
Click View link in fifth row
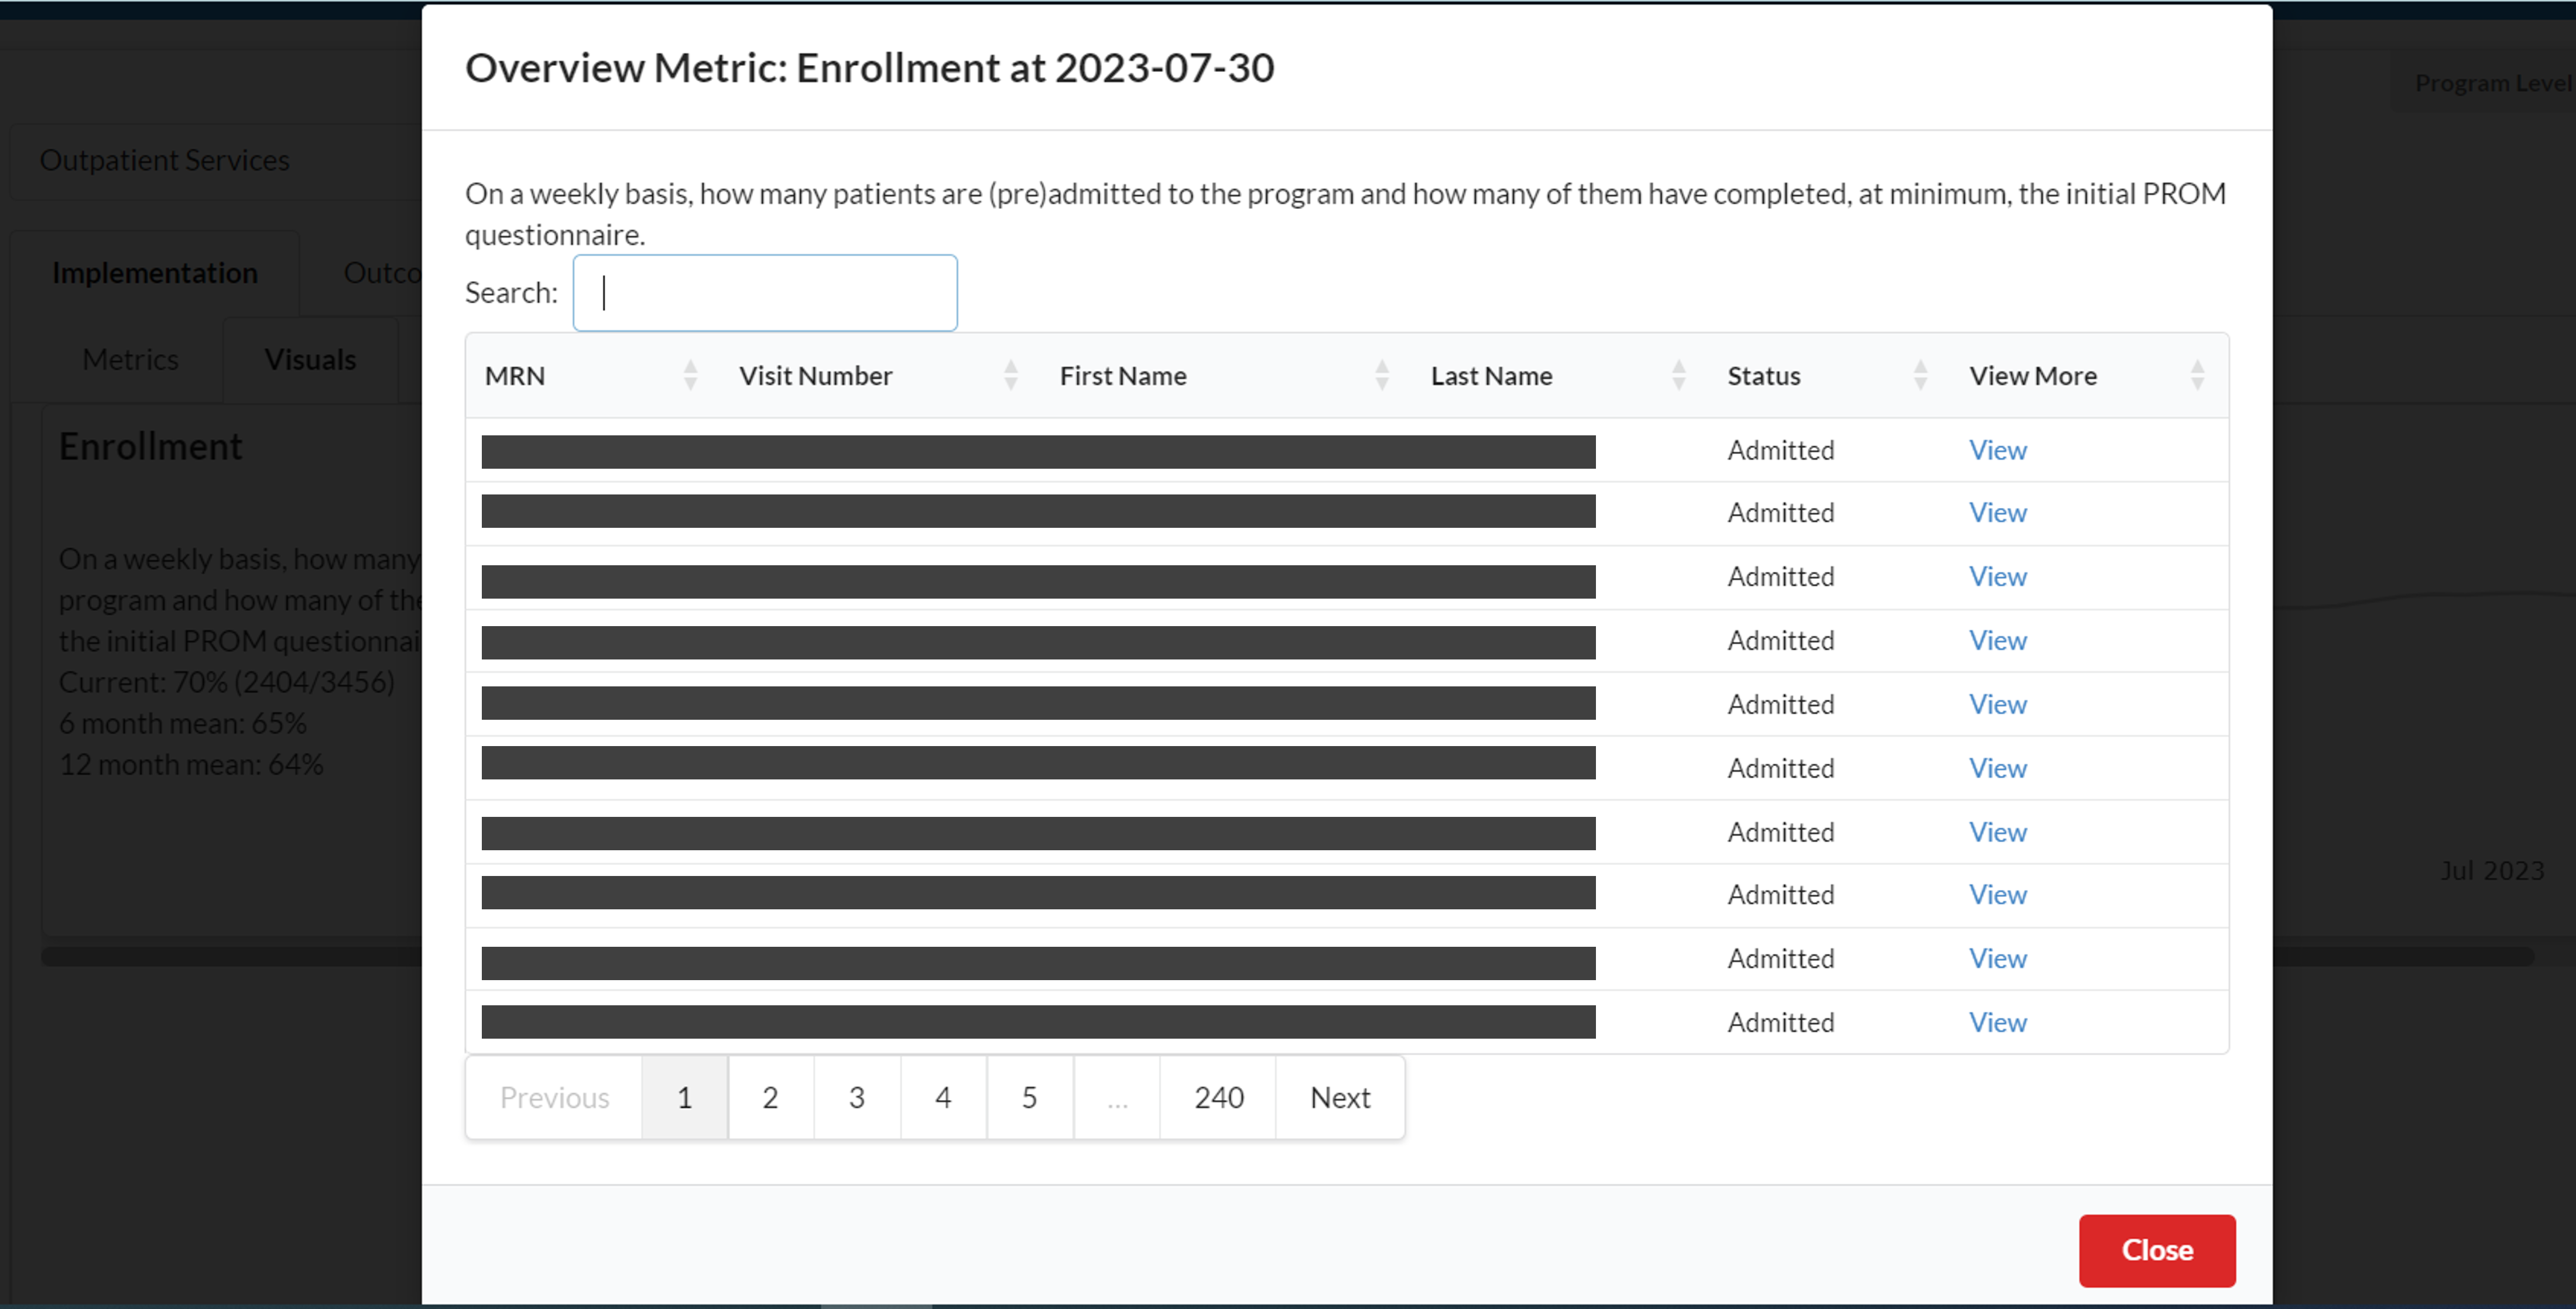point(1997,705)
